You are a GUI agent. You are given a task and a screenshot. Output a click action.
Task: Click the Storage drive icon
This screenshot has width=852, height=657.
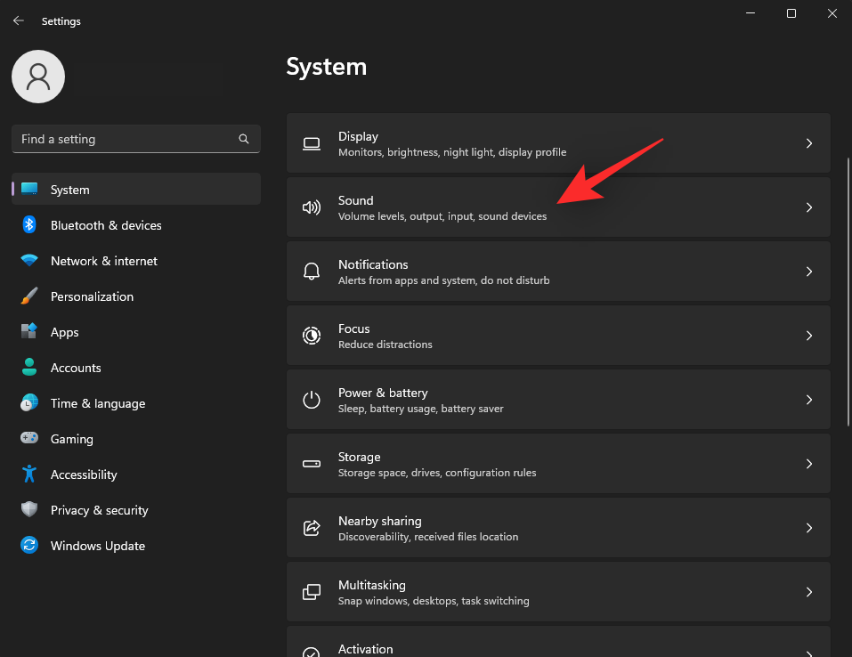311,463
